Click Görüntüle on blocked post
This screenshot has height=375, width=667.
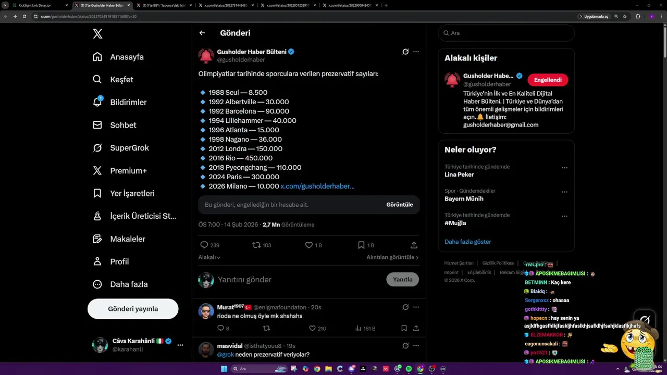tap(400, 205)
